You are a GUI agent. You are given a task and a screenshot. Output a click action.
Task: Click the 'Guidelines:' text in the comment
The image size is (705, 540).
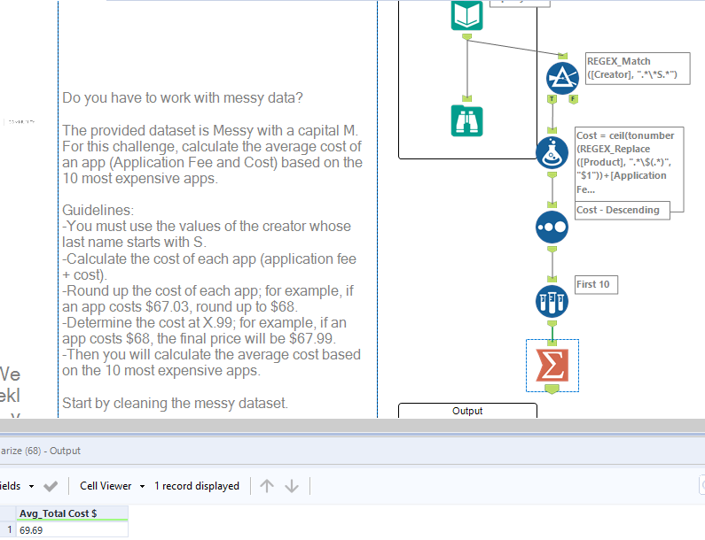point(98,210)
